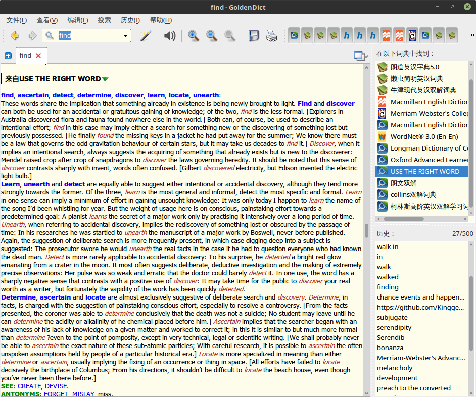
Task: Play the word pronunciation speaker icon
Action: coord(170,36)
